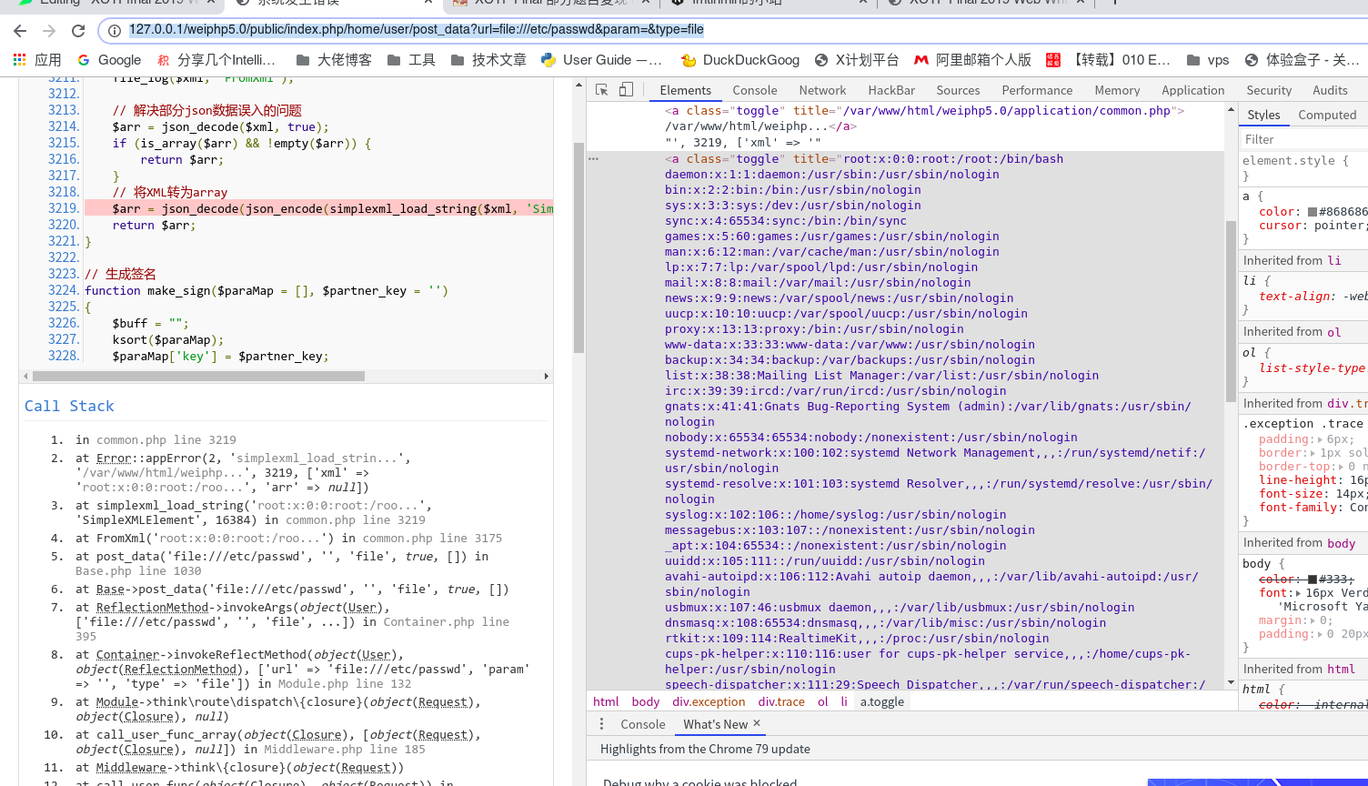Open the 大佬博客 bookmark folder
Image resolution: width=1368 pixels, height=786 pixels.
point(334,60)
